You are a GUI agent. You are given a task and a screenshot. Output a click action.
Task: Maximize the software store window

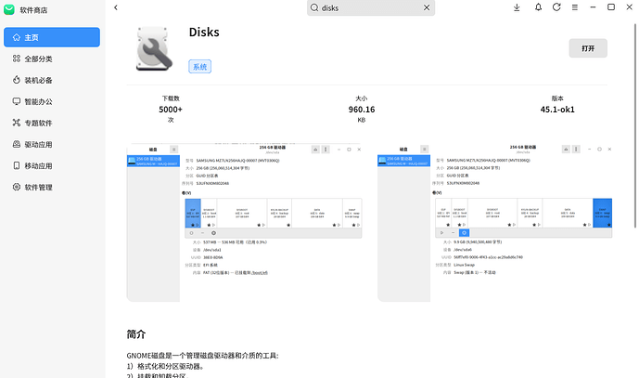coord(611,7)
